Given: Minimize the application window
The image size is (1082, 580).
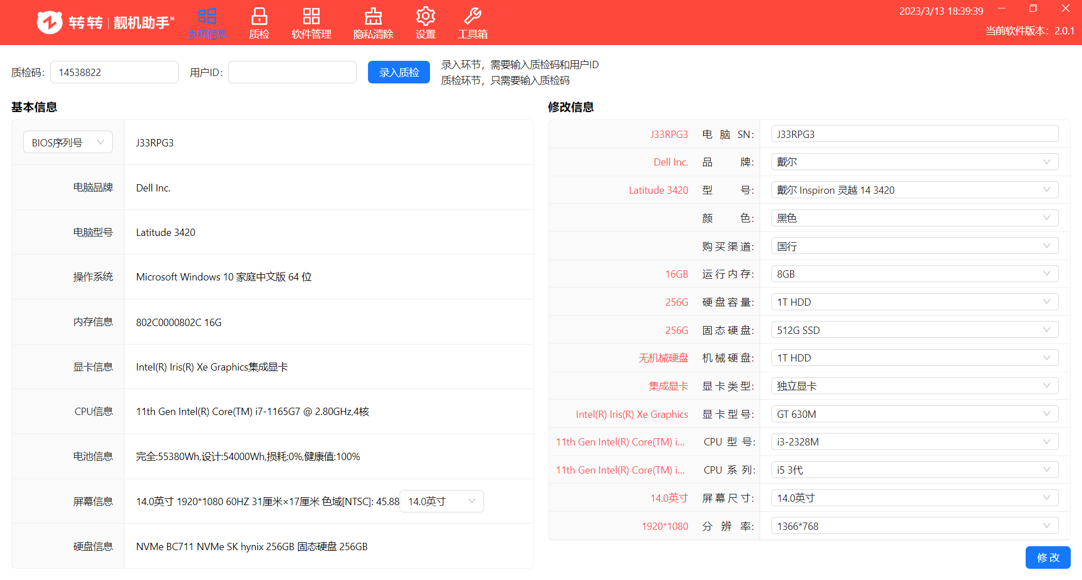Looking at the screenshot, I should (1002, 8).
